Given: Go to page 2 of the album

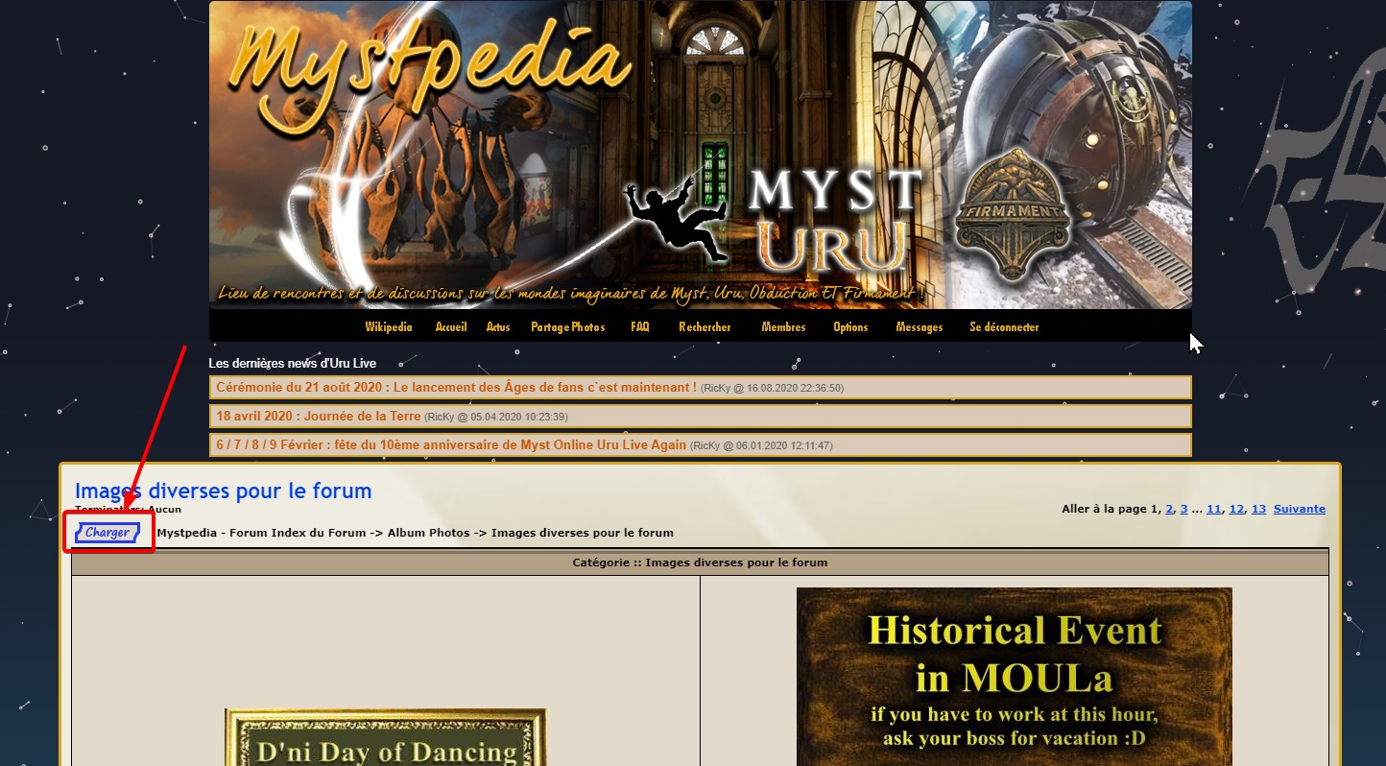Looking at the screenshot, I should (1169, 510).
